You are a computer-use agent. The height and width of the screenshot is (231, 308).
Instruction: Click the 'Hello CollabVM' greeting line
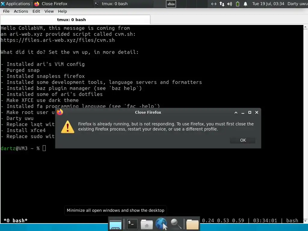click(x=65, y=28)
